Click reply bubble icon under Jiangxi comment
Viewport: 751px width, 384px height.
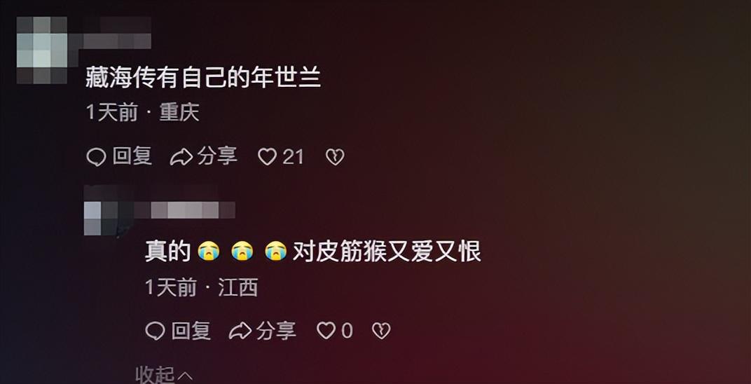coord(155,331)
